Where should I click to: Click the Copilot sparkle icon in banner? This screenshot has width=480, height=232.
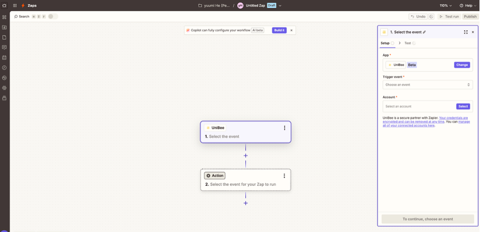188,30
